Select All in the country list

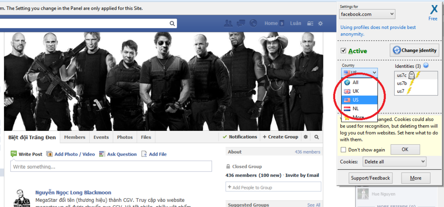click(x=359, y=83)
